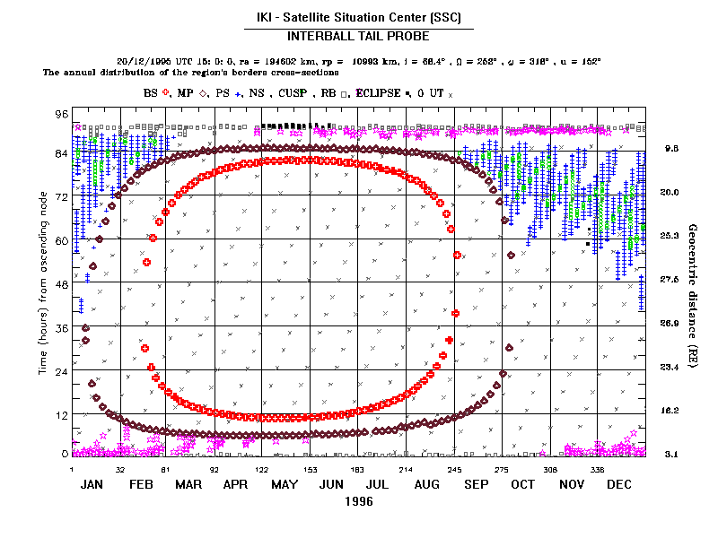
Task: Select the JAN month label
Action: point(94,484)
